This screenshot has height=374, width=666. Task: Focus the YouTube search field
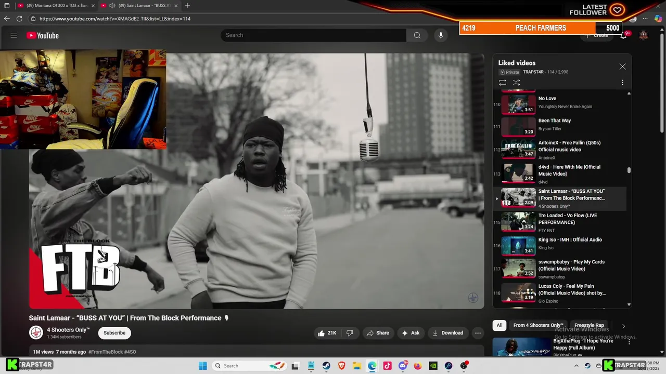pyautogui.click(x=313, y=35)
